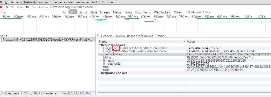The width and height of the screenshot is (271, 97).
Task: Open the Network panel tab
Action: pyautogui.click(x=30, y=2)
